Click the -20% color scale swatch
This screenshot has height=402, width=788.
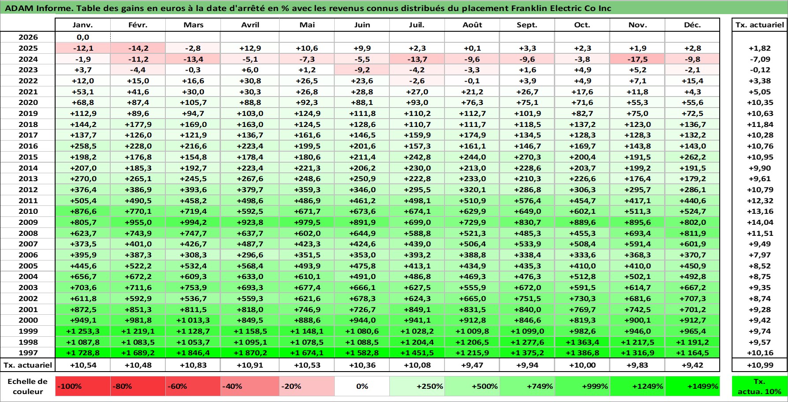point(307,386)
